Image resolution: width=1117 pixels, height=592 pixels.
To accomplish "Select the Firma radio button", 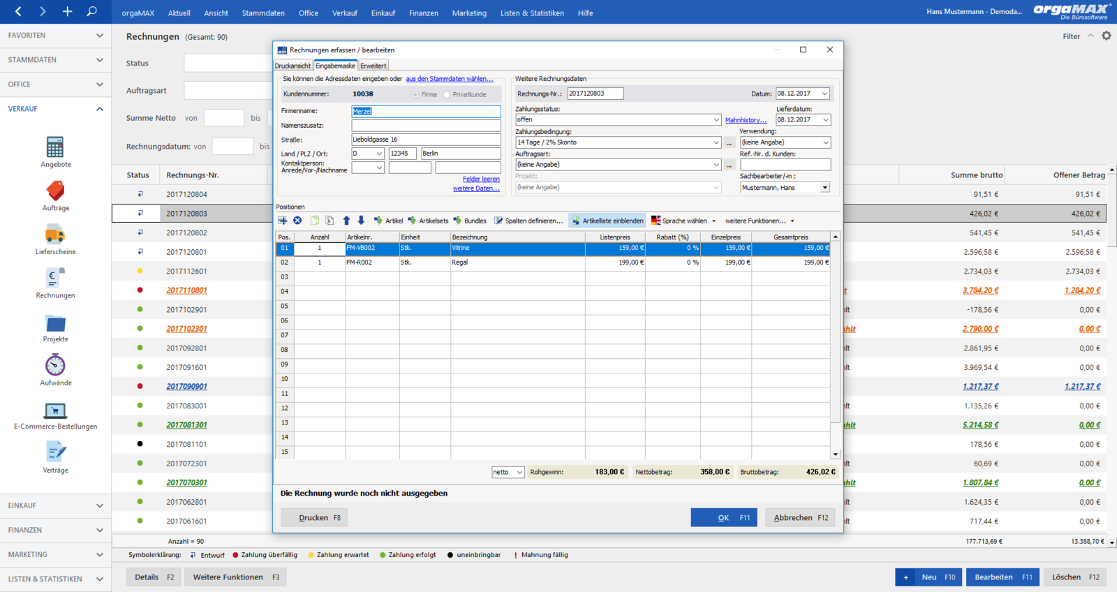I will point(415,95).
